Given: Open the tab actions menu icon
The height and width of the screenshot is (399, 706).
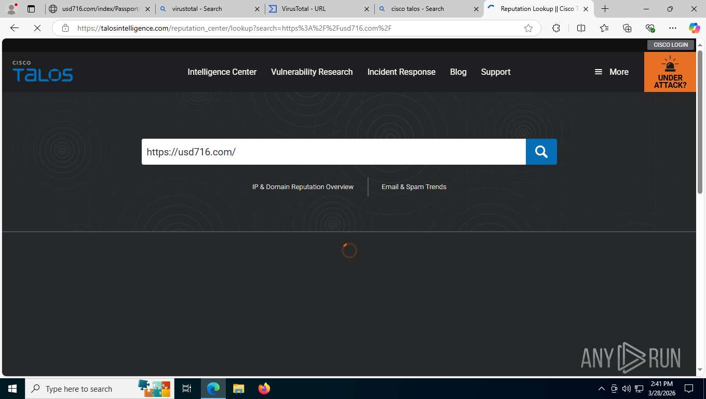Looking at the screenshot, I should pyautogui.click(x=31, y=9).
